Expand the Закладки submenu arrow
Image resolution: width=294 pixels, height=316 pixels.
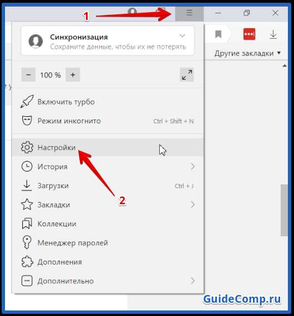(x=193, y=205)
